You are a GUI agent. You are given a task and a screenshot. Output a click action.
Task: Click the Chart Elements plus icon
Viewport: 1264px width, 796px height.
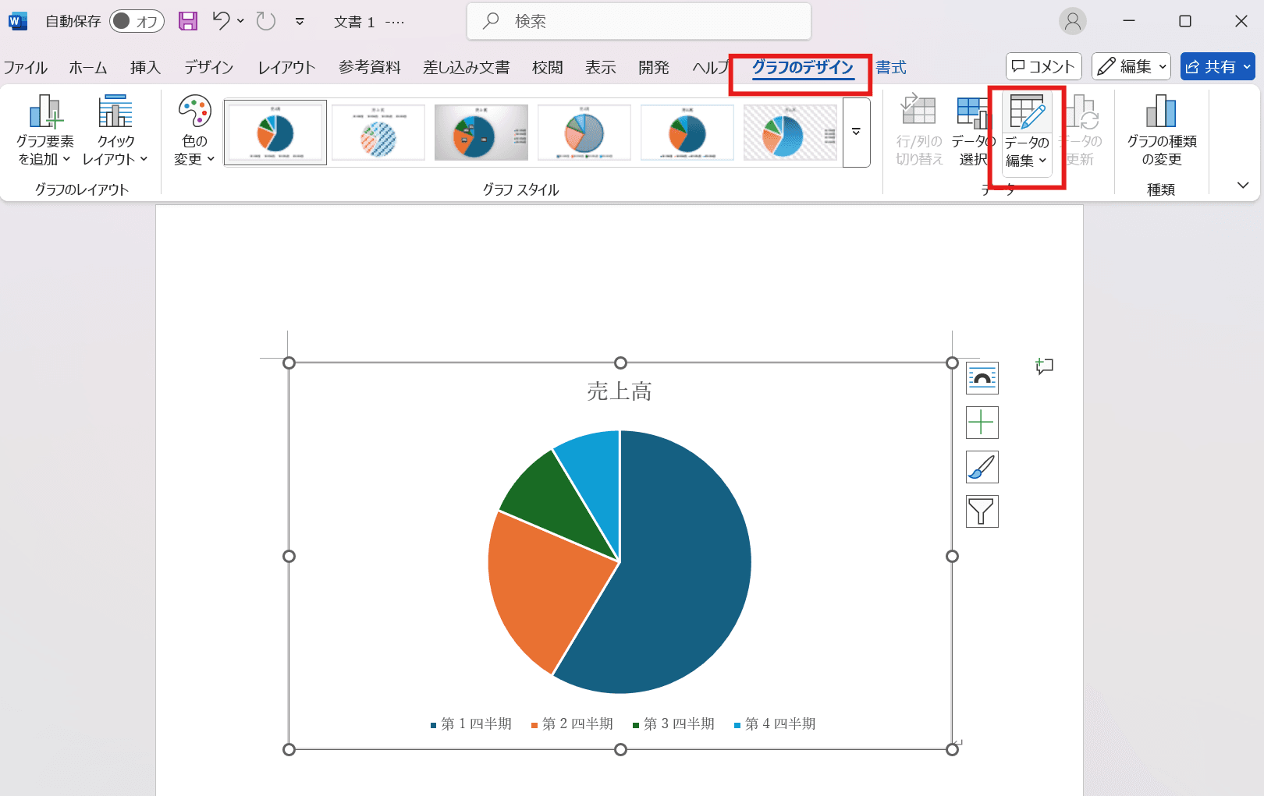click(x=982, y=423)
